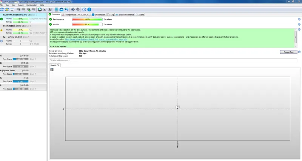The image size is (302, 161).
Task: Click the Refresh icon in the toolbar
Action: pyautogui.click(x=2, y=9)
